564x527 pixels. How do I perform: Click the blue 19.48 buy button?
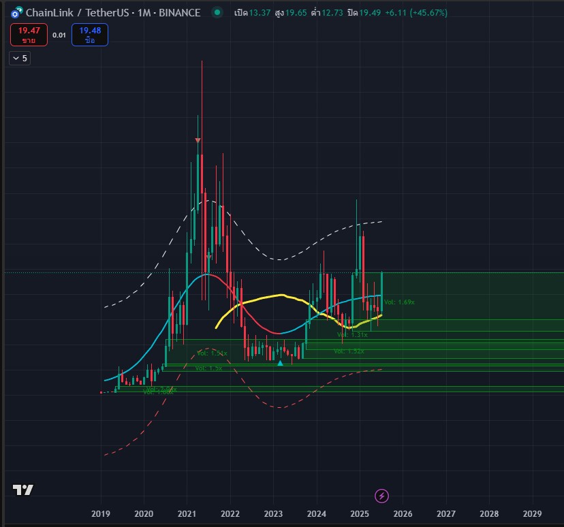90,35
